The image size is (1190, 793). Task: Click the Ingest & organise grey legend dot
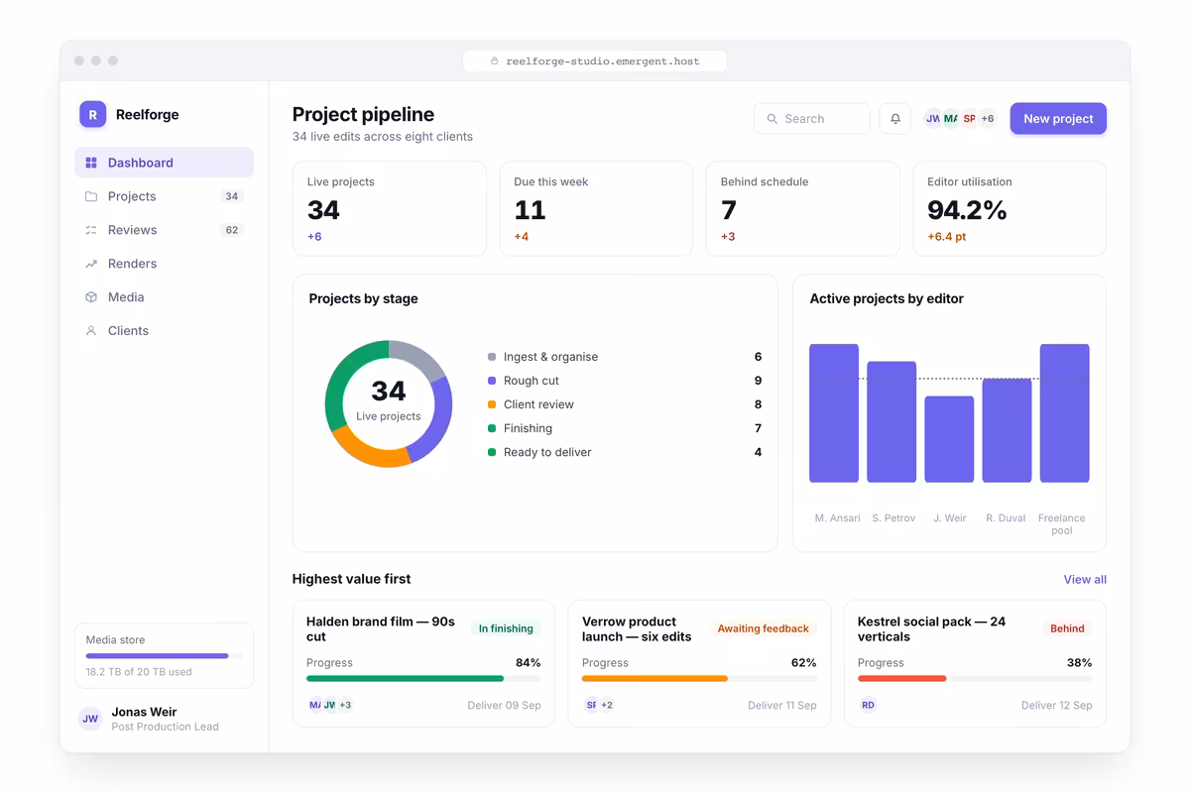coord(492,357)
